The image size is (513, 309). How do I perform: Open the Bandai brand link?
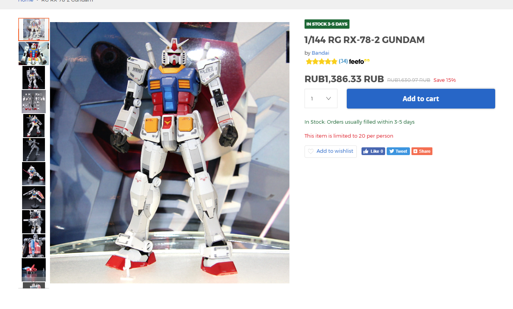(320, 53)
